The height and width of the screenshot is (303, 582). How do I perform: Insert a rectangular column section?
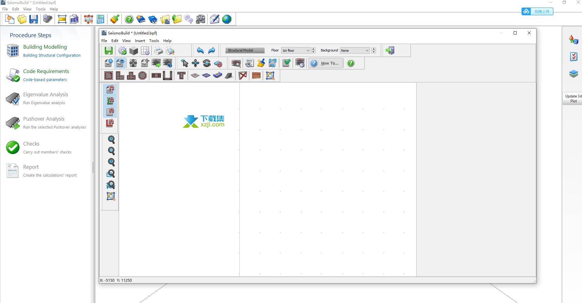coord(109,76)
